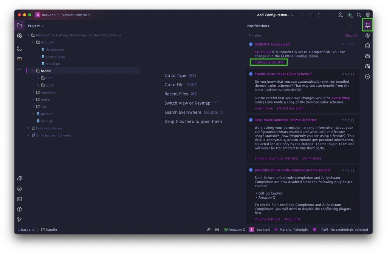Click the Code With Me icon
The image size is (387, 253).
point(341,15)
